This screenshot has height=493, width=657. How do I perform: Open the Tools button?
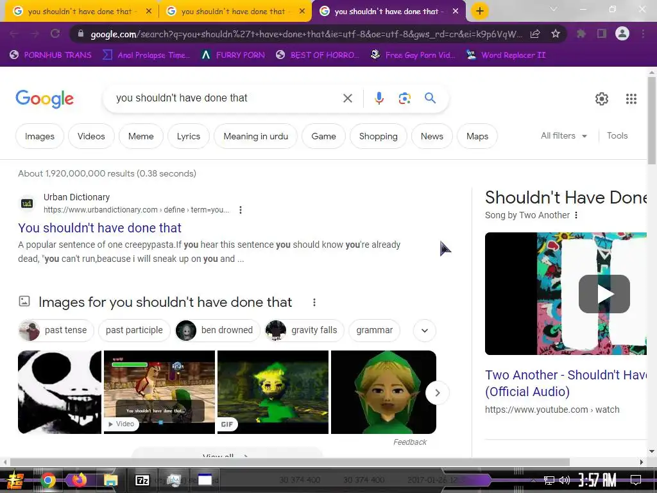[x=617, y=136]
